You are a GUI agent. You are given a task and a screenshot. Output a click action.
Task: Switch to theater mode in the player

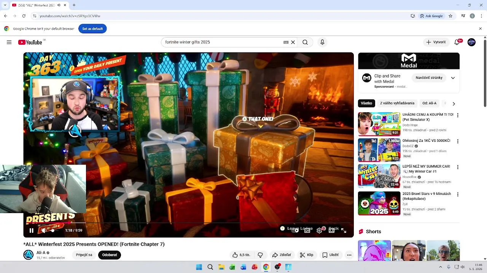(331, 230)
